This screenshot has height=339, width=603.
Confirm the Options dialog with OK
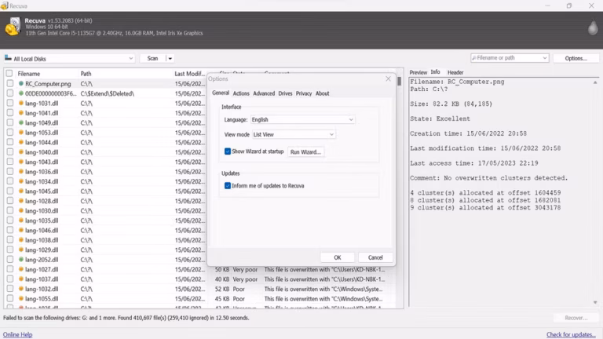pos(338,257)
